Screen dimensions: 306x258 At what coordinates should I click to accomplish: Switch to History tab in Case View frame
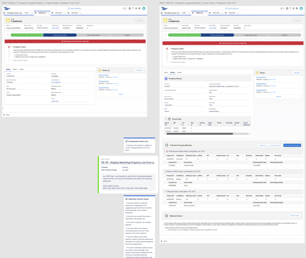point(179,72)
